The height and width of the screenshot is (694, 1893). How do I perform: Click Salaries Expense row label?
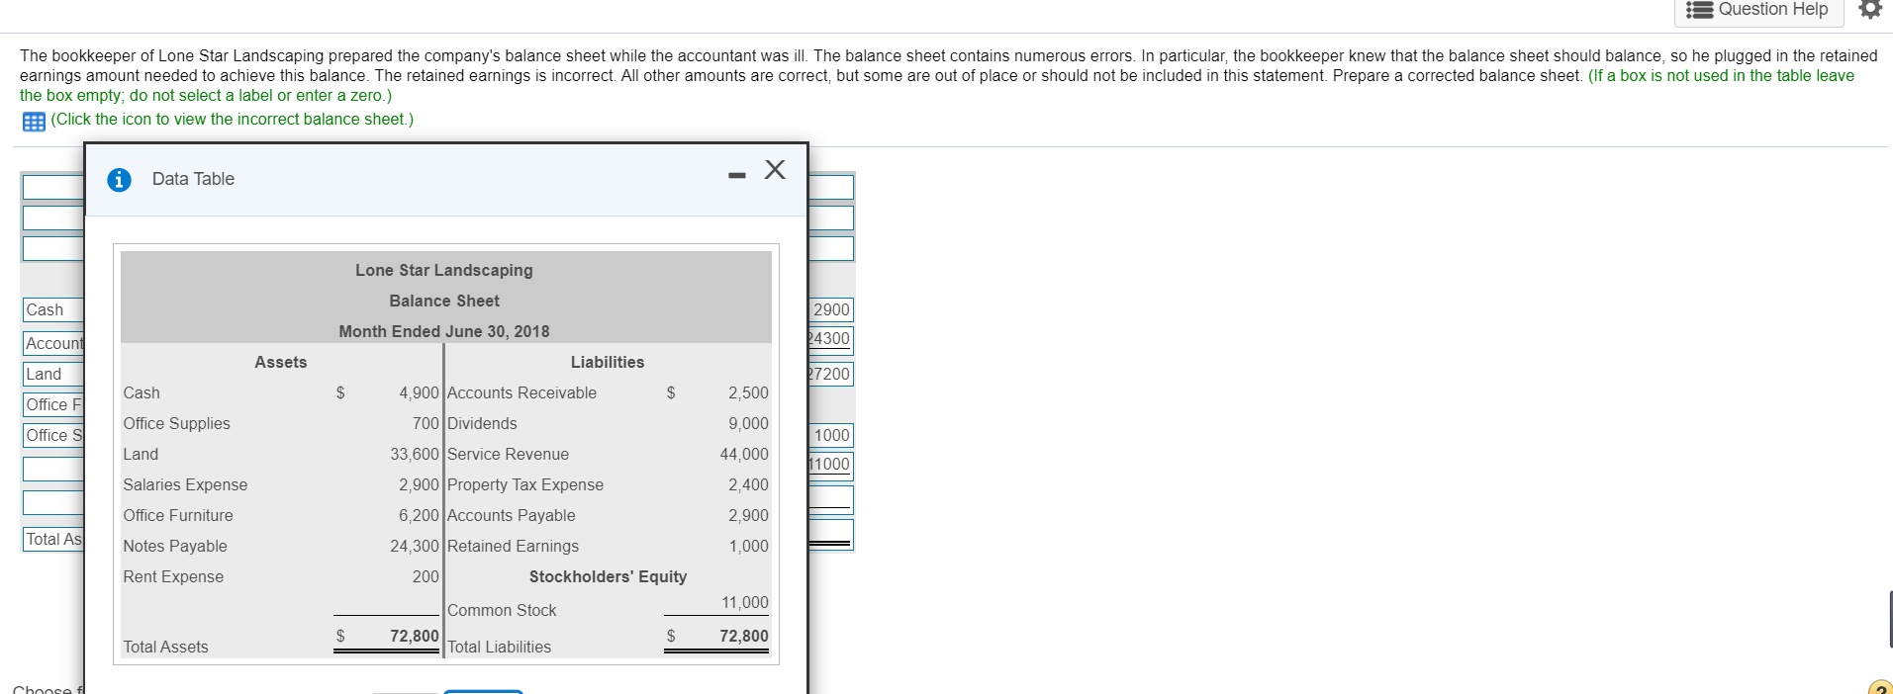(x=185, y=484)
